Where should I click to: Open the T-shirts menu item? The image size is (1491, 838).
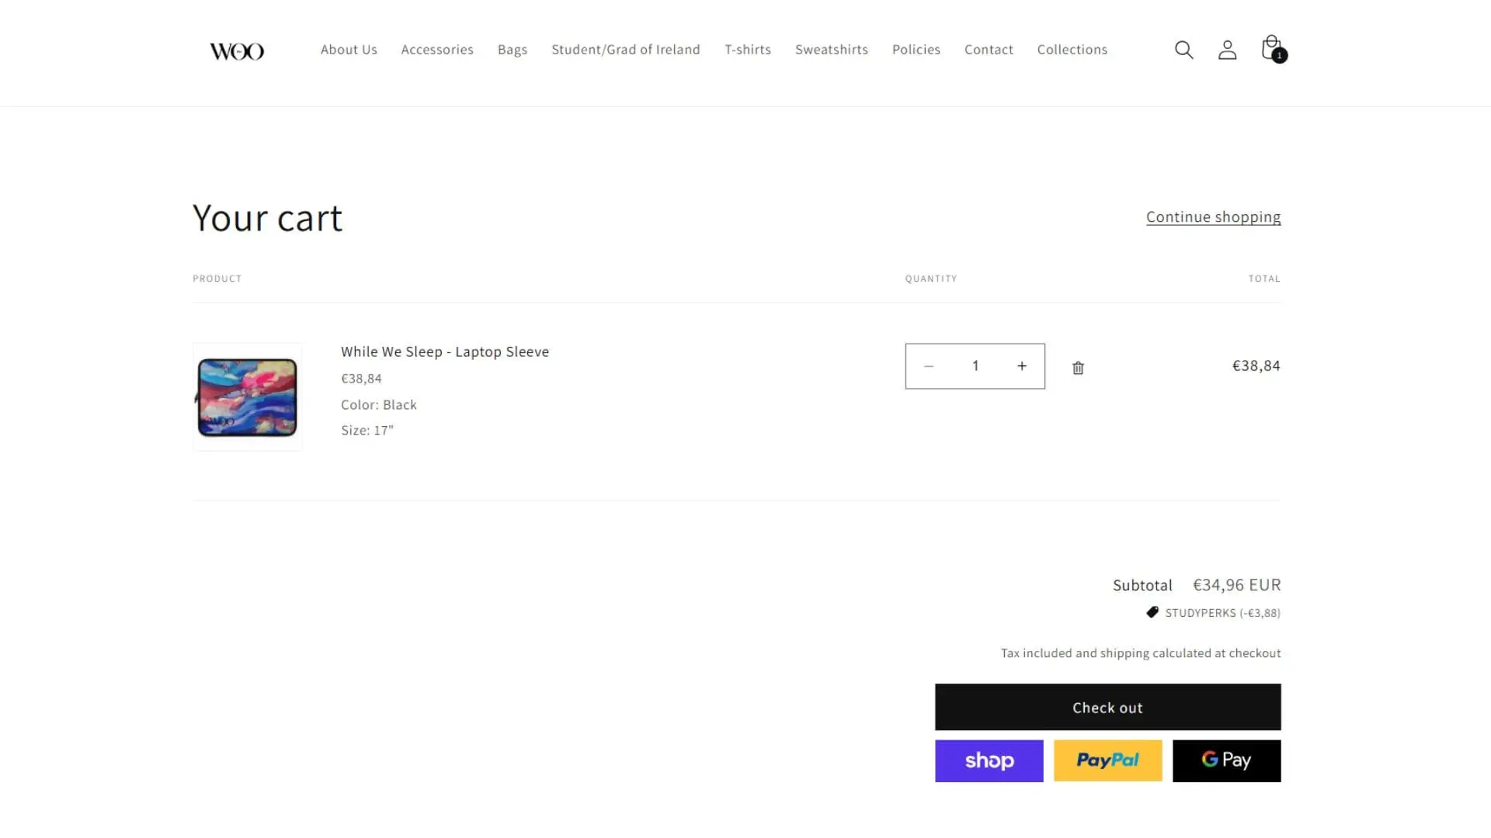tap(748, 50)
